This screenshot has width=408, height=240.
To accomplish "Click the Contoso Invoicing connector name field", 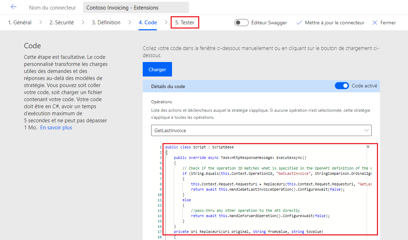I will coord(136,7).
